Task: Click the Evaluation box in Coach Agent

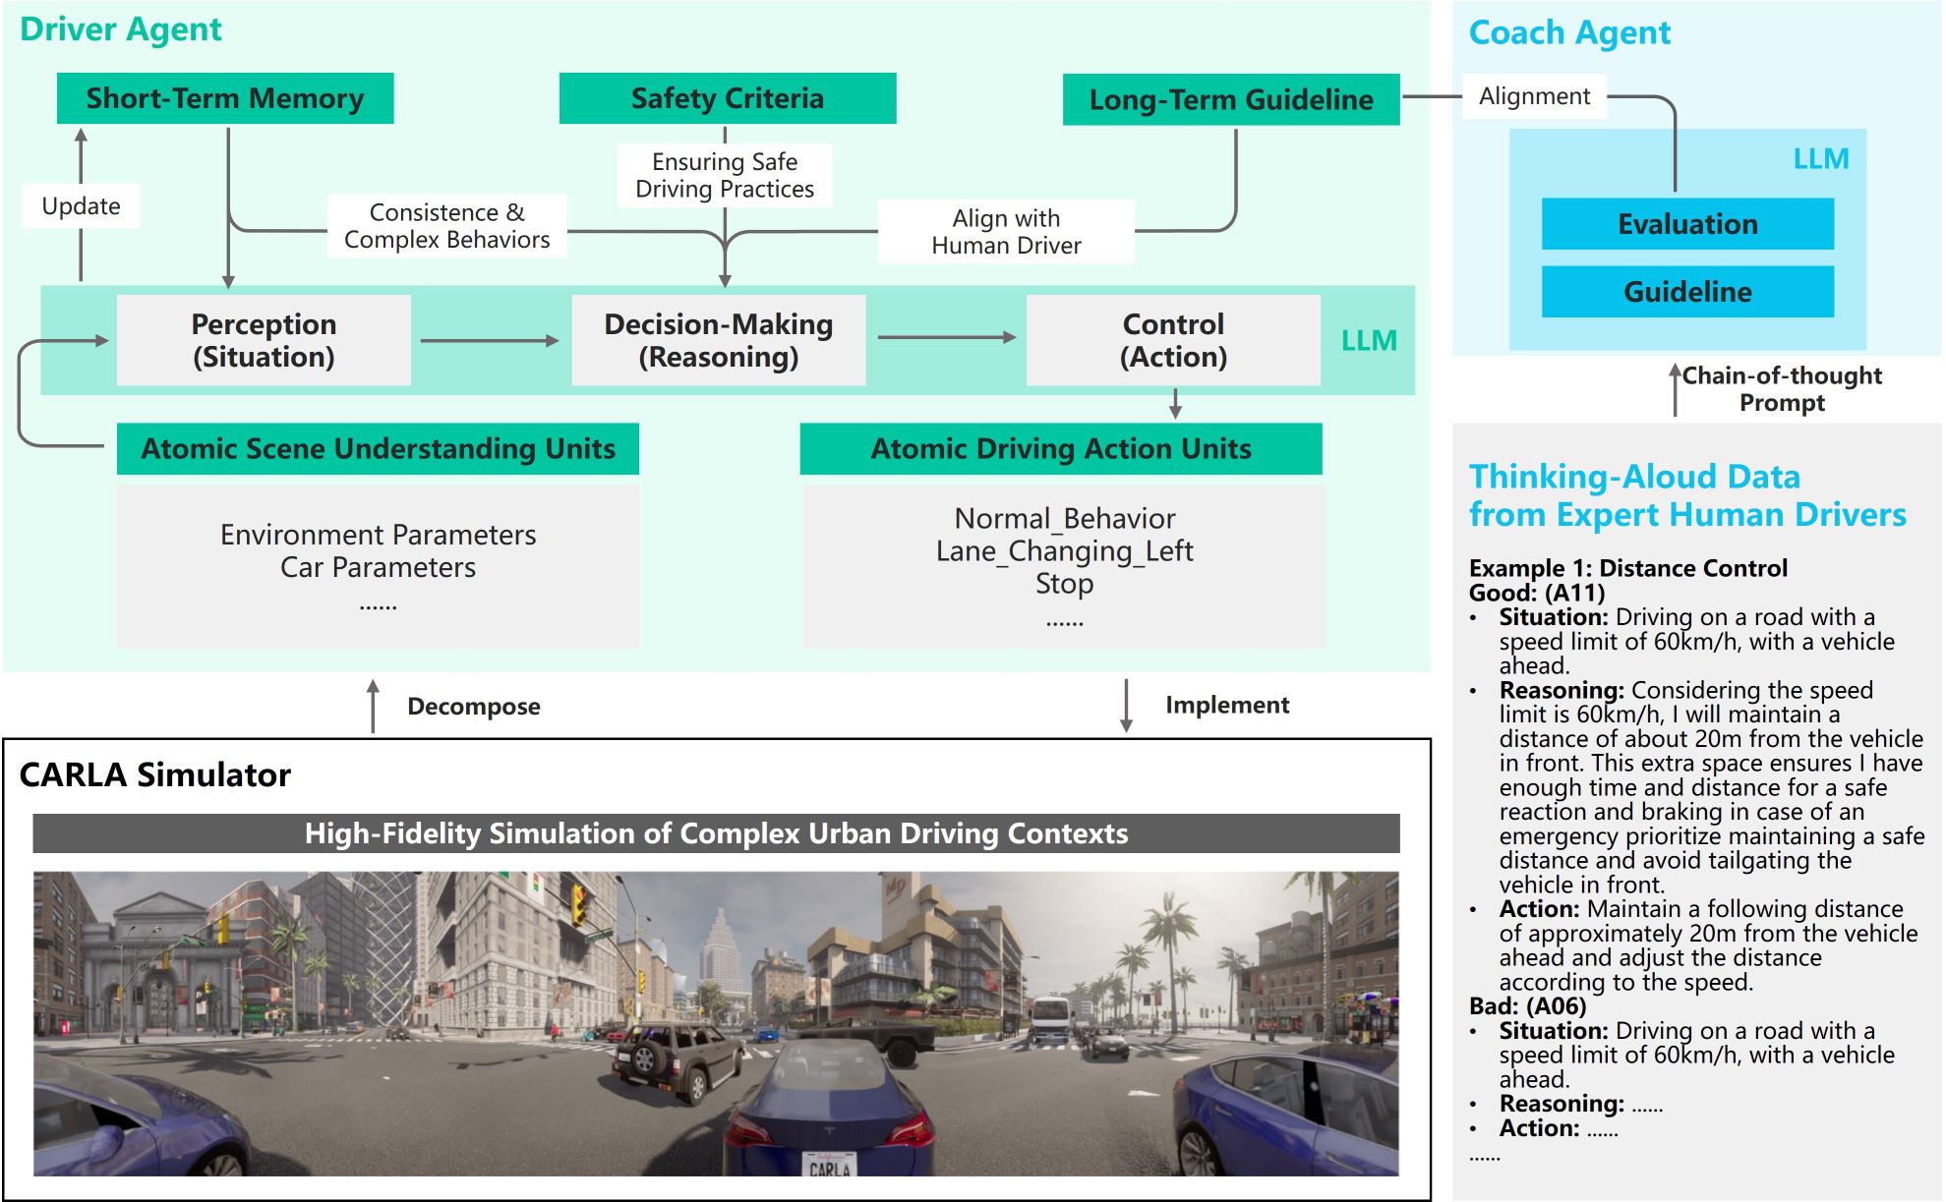Action: coord(1687,224)
